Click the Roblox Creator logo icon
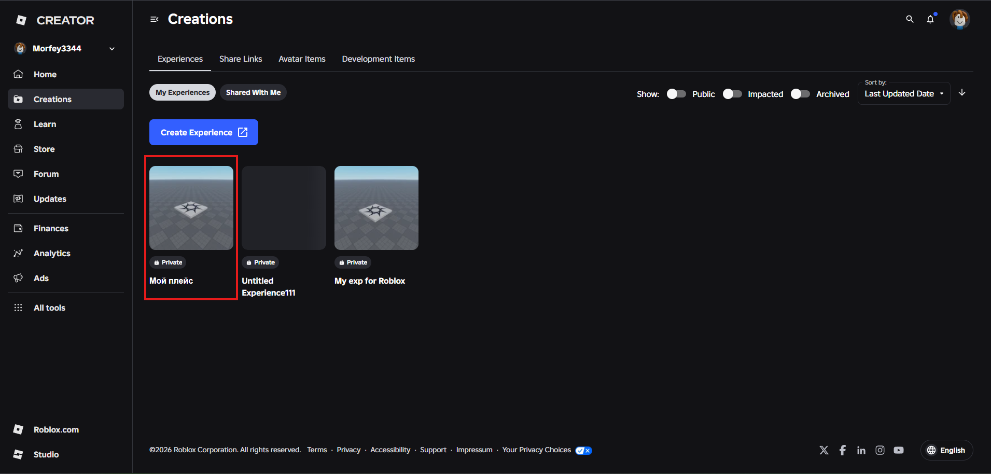991x474 pixels. 21,20
